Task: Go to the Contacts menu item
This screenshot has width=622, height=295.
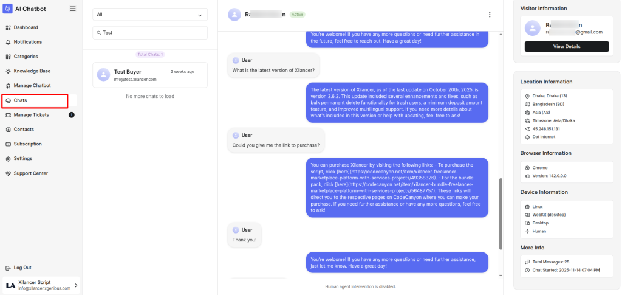Action: tap(24, 130)
